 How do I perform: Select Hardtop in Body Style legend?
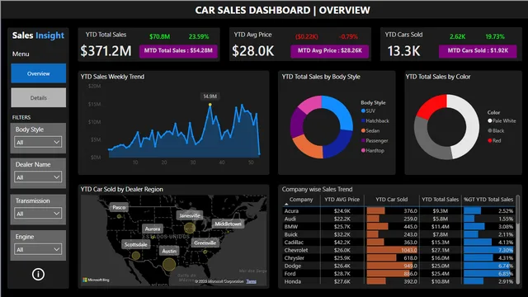[x=372, y=150]
